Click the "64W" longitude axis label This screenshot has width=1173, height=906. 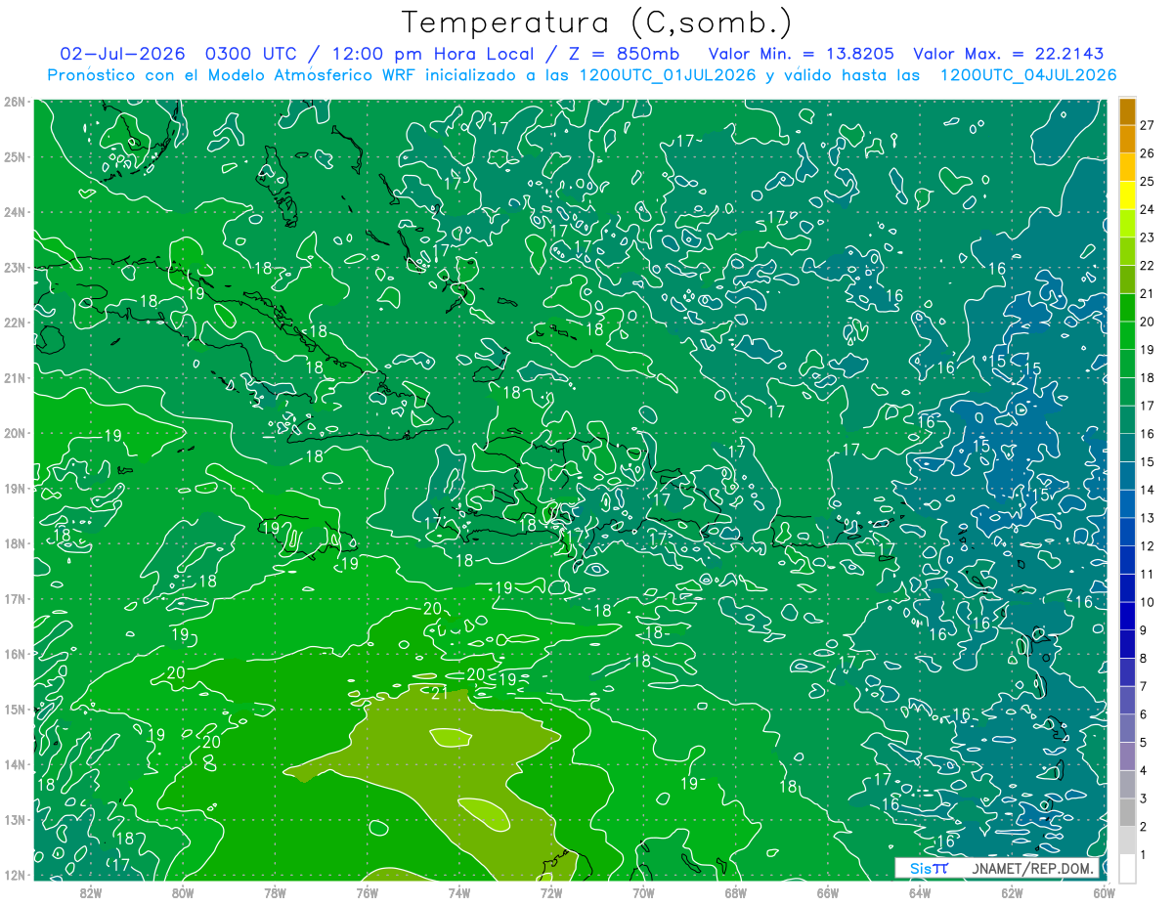coord(919,891)
